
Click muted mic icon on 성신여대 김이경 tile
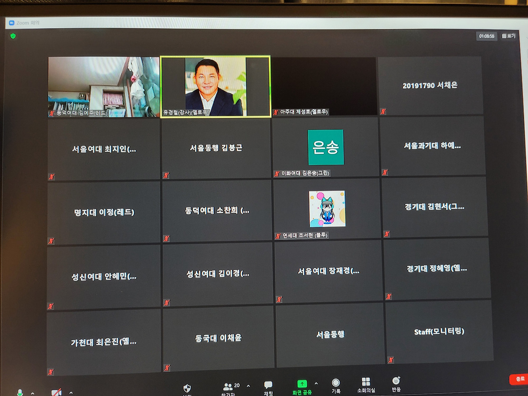tap(167, 303)
